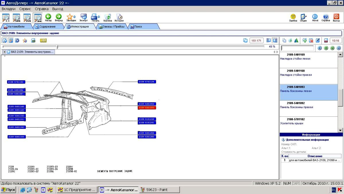Click the copy windows icon beside 151:171
The height and width of the screenshot is (194, 344).
(x=245, y=40)
